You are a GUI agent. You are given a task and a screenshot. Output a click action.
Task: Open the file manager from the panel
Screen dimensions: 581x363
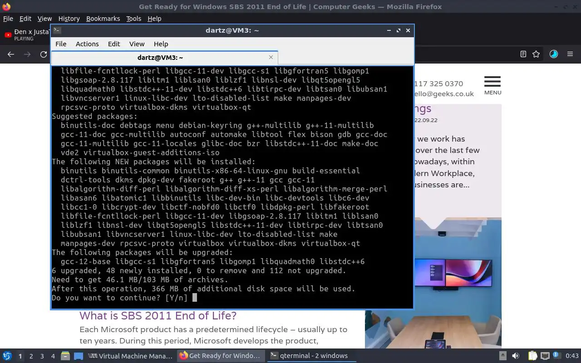(65, 356)
